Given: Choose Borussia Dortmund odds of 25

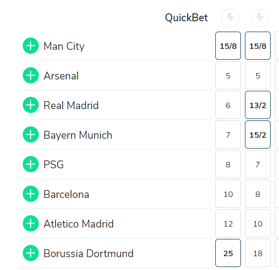Looking at the screenshot, I should 228,253.
